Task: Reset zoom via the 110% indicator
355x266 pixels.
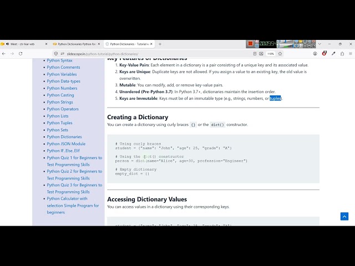Action: tap(270, 54)
